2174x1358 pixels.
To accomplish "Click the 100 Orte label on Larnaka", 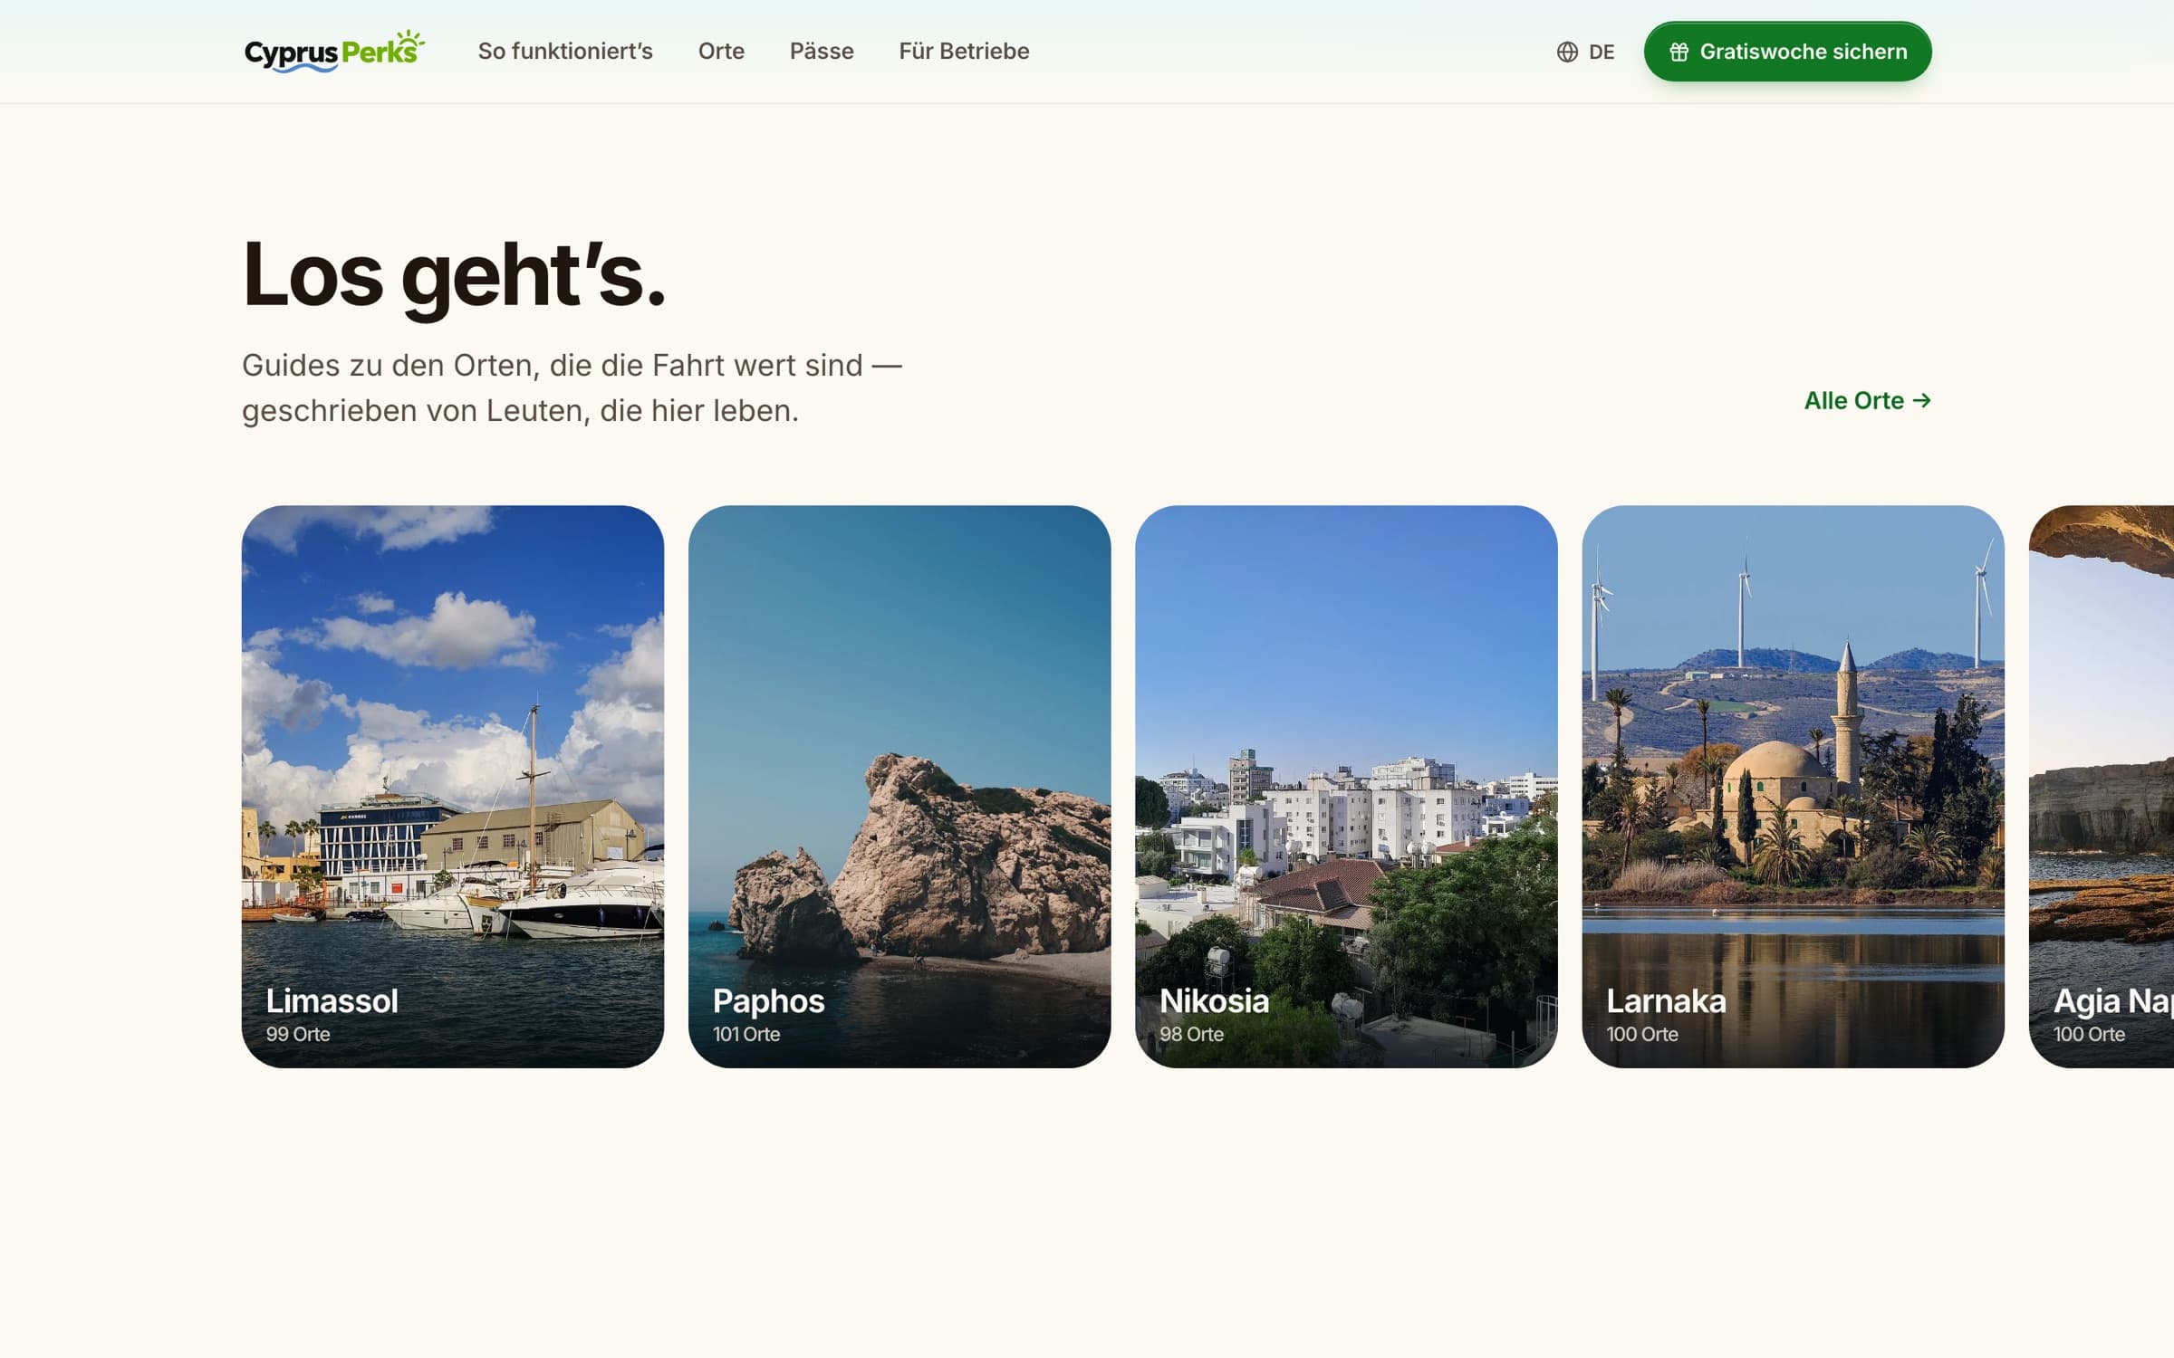I will [x=1642, y=1034].
